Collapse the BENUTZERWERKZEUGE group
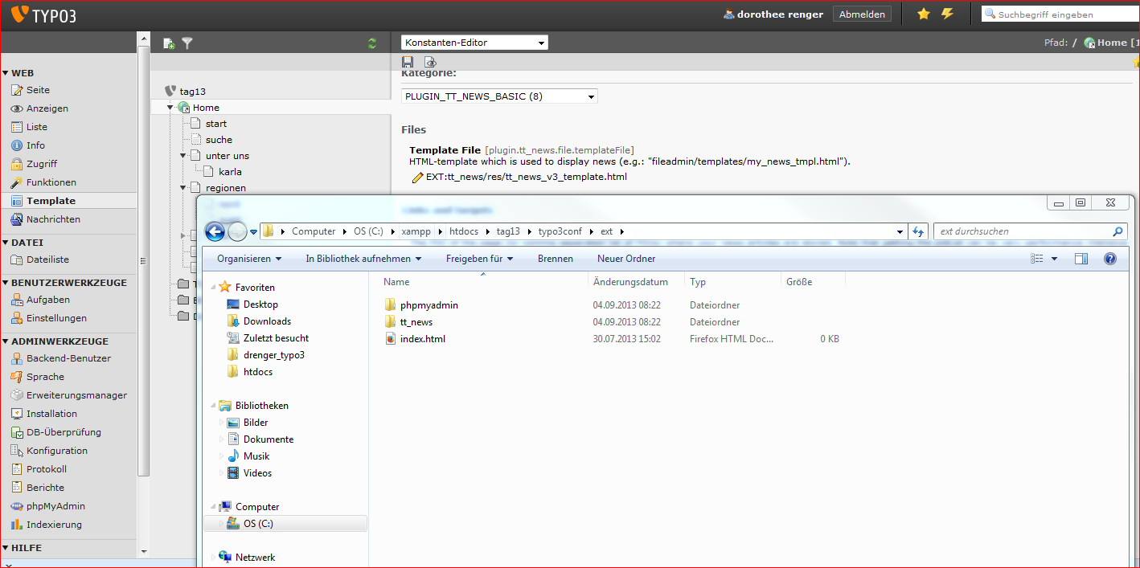The width and height of the screenshot is (1140, 568). [5, 283]
